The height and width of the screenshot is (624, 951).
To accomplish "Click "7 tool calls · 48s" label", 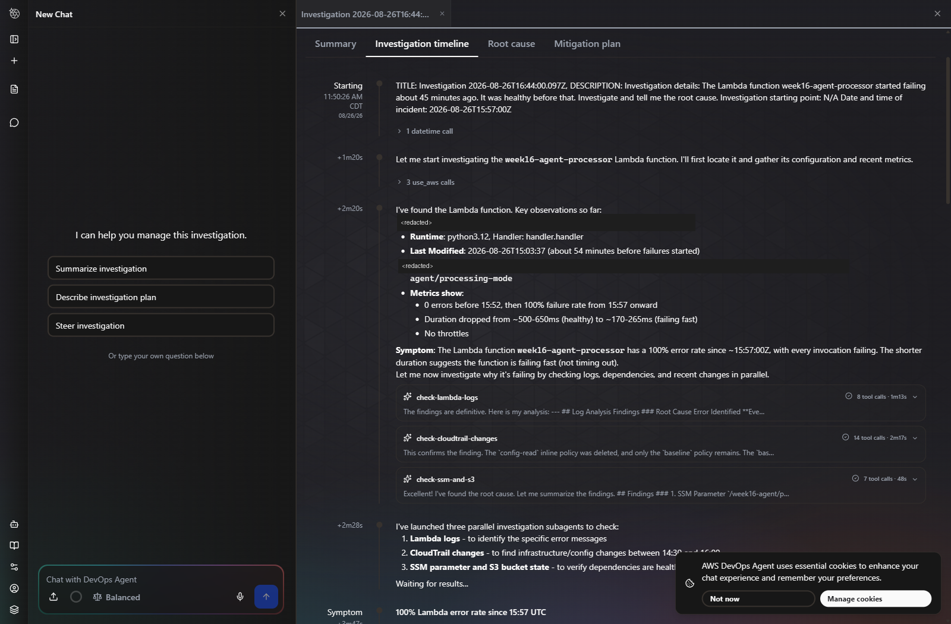I will pos(885,479).
